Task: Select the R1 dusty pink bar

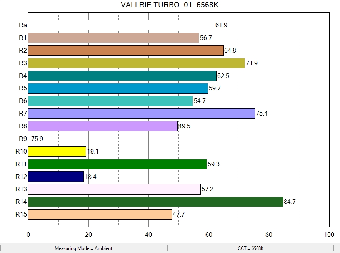Action: coord(113,38)
